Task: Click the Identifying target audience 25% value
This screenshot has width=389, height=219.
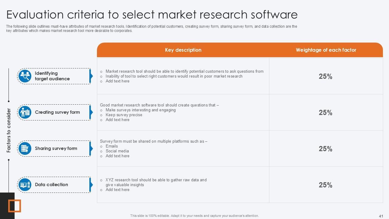Action: [325, 77]
